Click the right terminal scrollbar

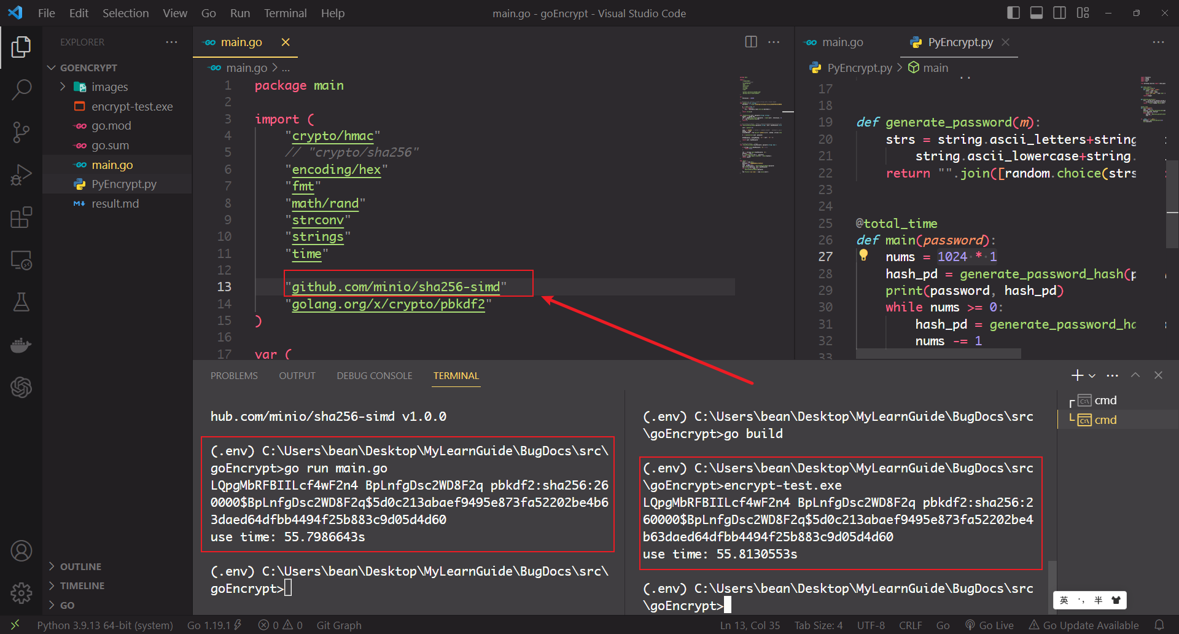click(1052, 587)
